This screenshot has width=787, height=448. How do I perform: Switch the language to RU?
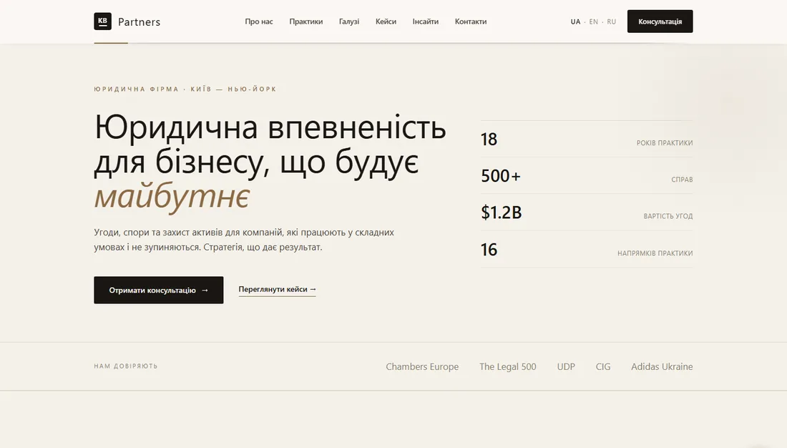[x=611, y=21]
